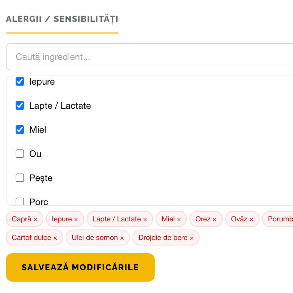Screen dimensions: 293x293
Task: Tick the Porc checkbox
Action: point(20,202)
